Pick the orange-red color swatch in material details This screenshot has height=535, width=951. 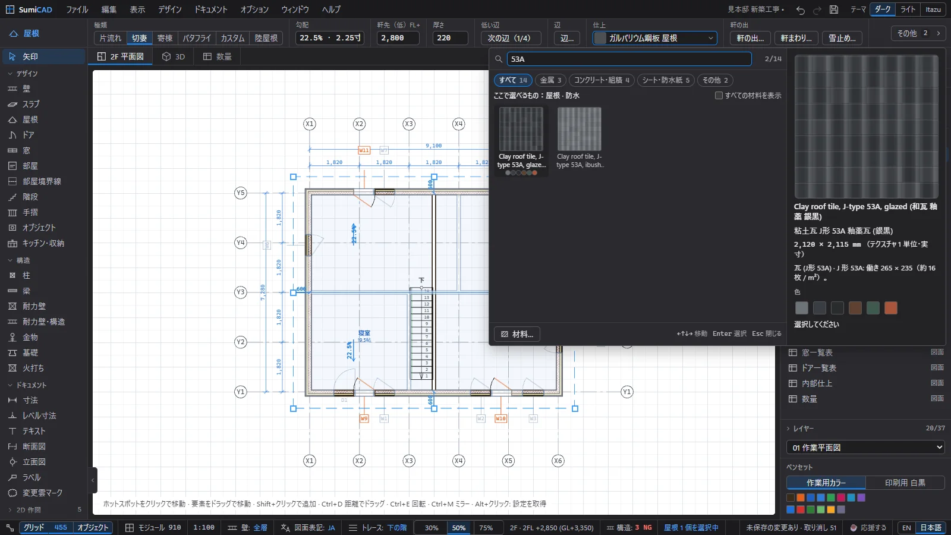pos(891,308)
